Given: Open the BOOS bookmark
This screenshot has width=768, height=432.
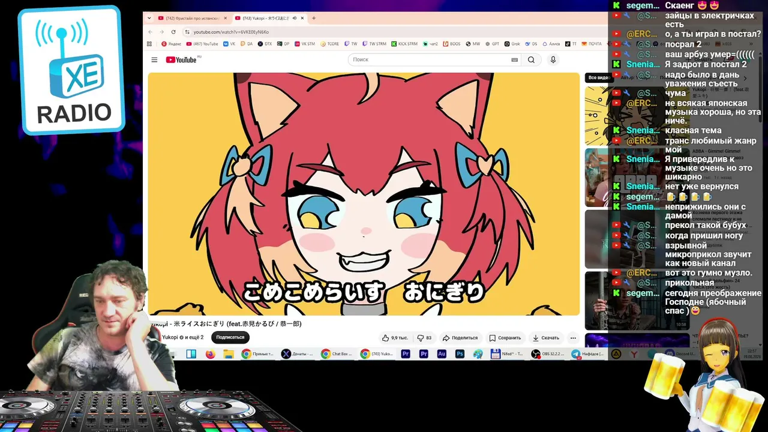Looking at the screenshot, I should click(x=452, y=44).
